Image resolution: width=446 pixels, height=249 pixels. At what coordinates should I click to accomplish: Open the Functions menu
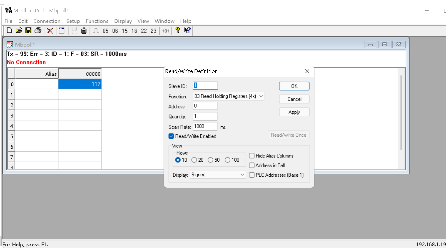97,21
